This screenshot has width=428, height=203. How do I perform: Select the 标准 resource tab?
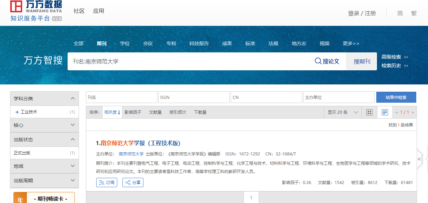pyautogui.click(x=250, y=43)
